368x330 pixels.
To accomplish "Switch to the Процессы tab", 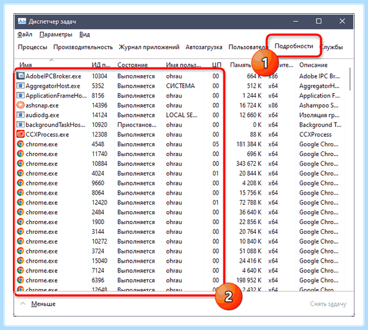I will point(33,47).
